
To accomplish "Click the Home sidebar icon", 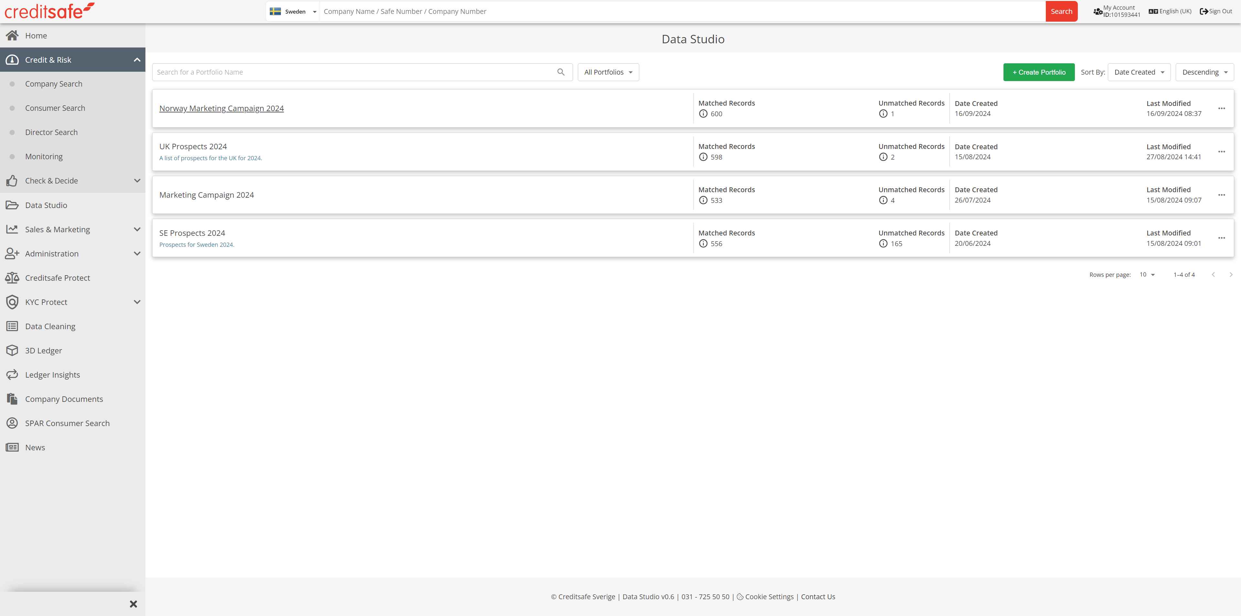I will click(13, 35).
